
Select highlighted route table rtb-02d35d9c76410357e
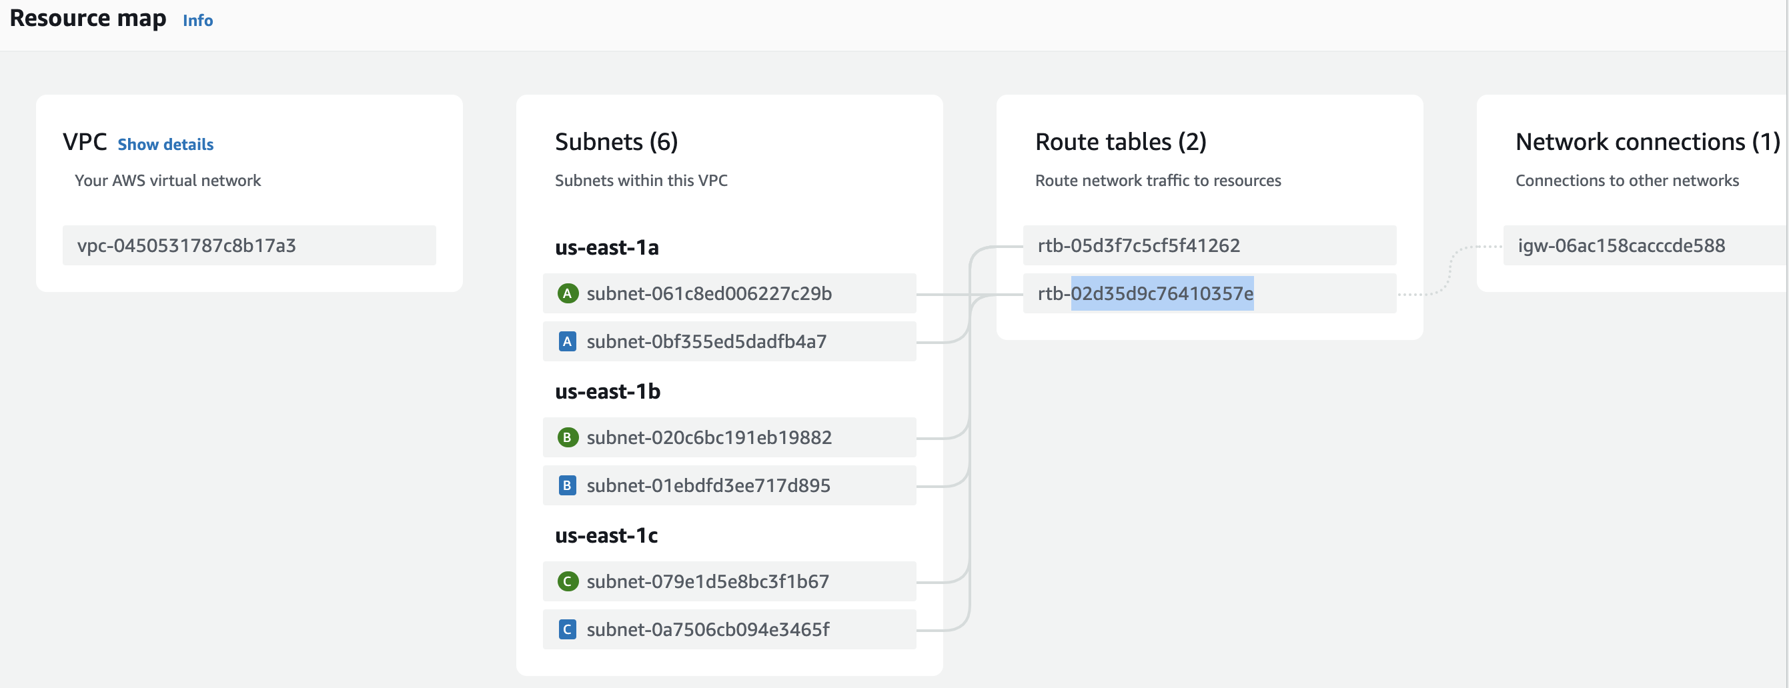click(x=1145, y=294)
